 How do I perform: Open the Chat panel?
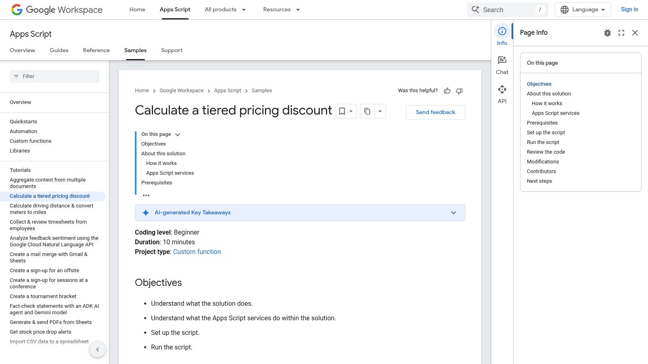coord(502,64)
